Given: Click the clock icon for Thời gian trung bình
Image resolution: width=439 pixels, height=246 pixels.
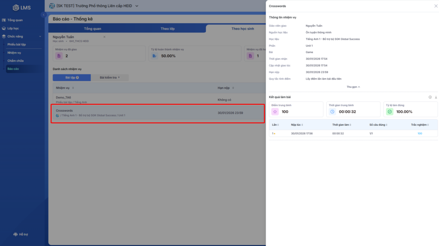Looking at the screenshot, I should [x=332, y=112].
